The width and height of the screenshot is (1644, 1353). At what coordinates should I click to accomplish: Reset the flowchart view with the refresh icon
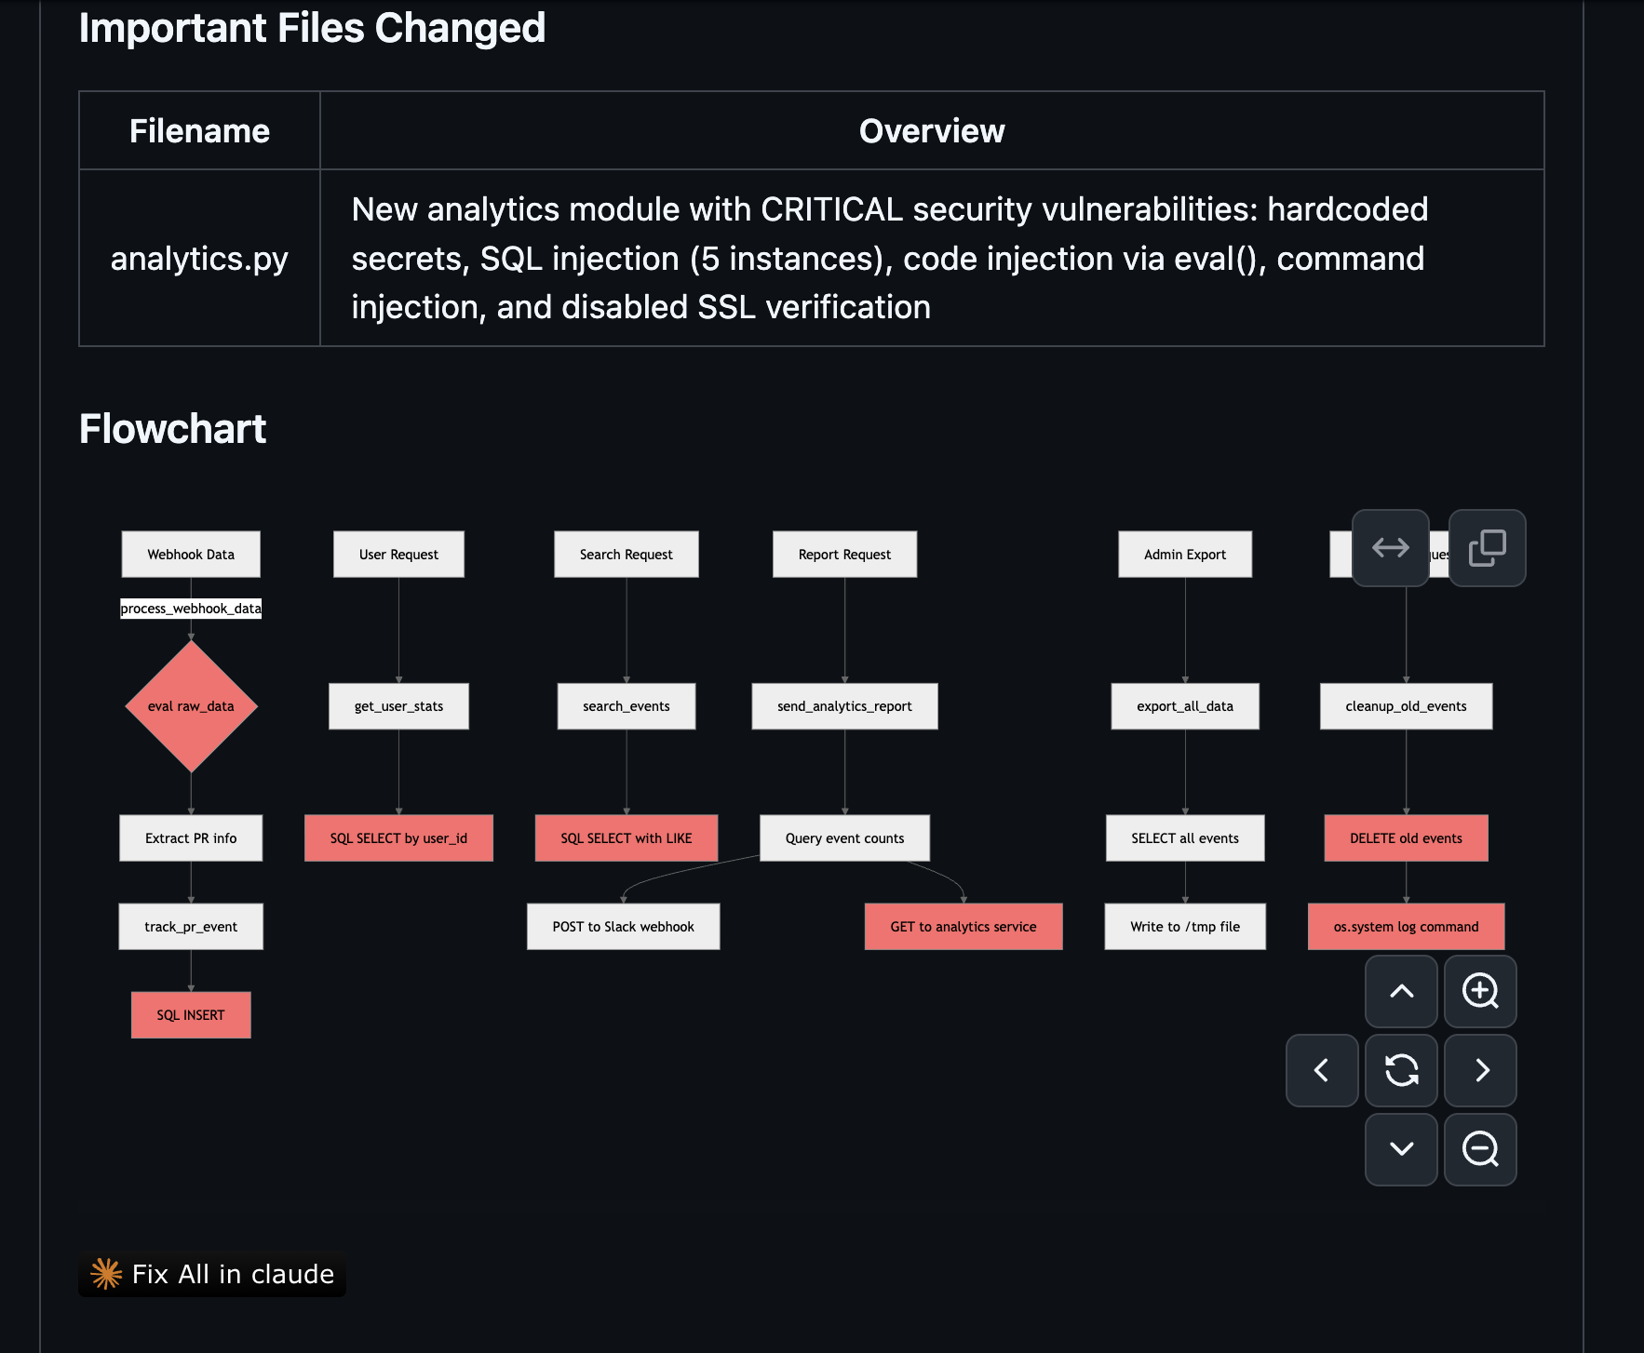(1401, 1071)
